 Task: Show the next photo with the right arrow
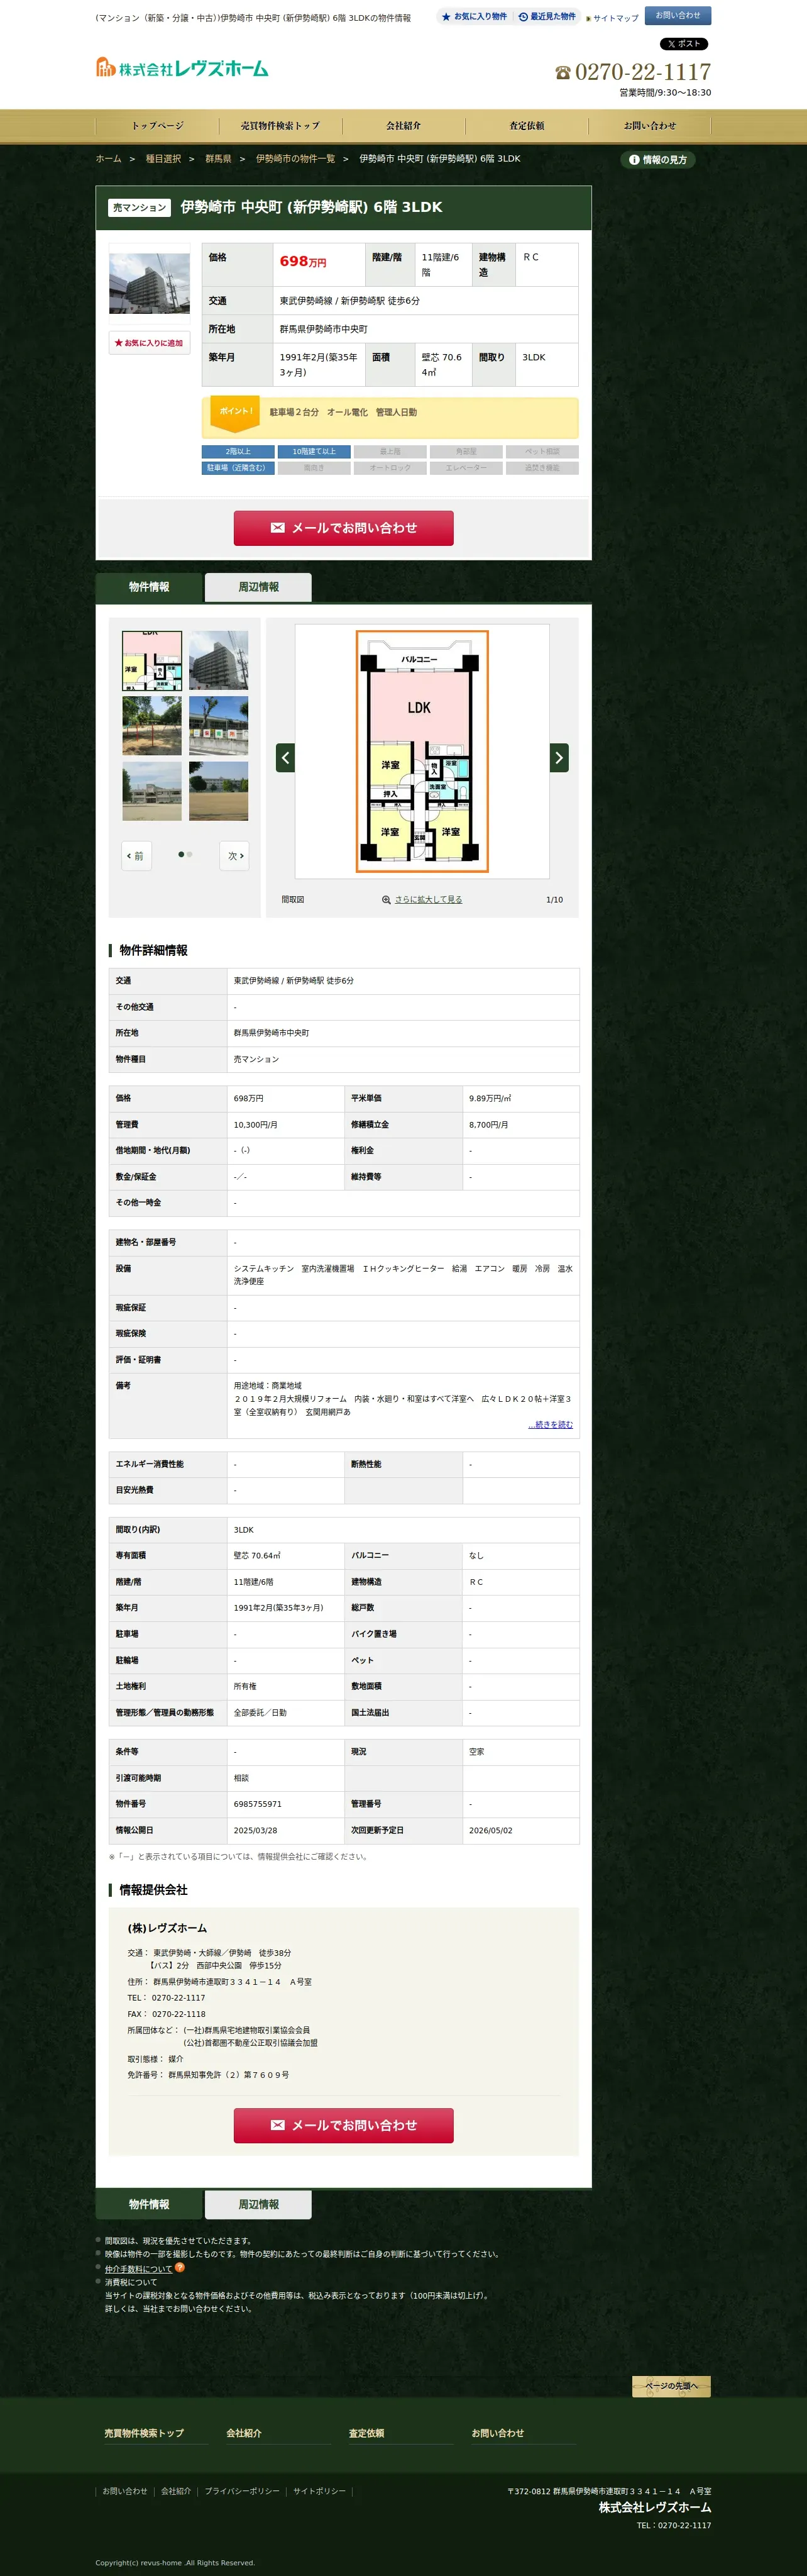pyautogui.click(x=559, y=757)
